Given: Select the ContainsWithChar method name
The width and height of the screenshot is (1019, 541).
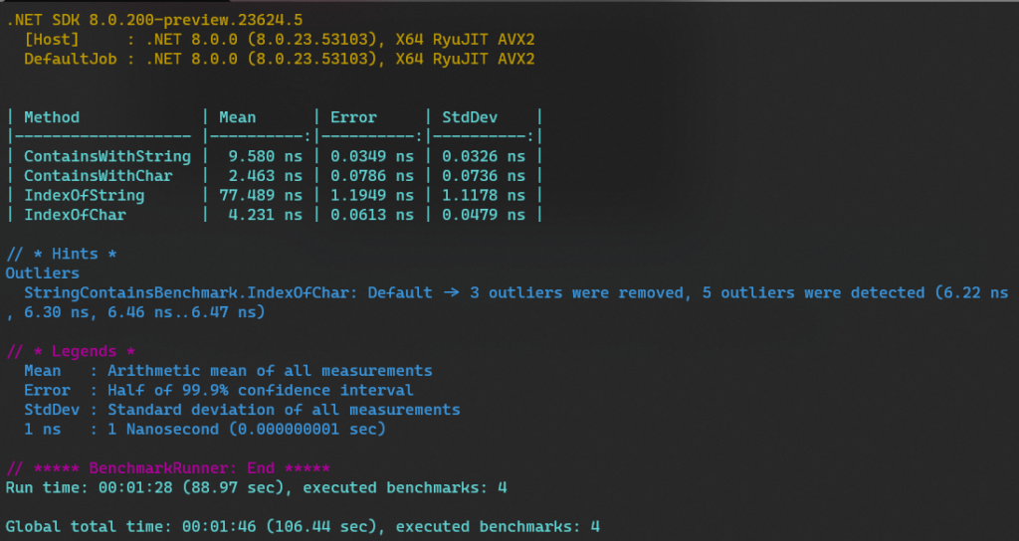Looking at the screenshot, I should [99, 176].
